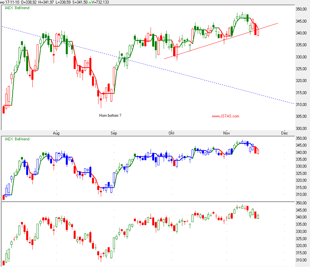310x267 pixels.
Task: Click the Okt label on time axis
Action: pyautogui.click(x=171, y=133)
